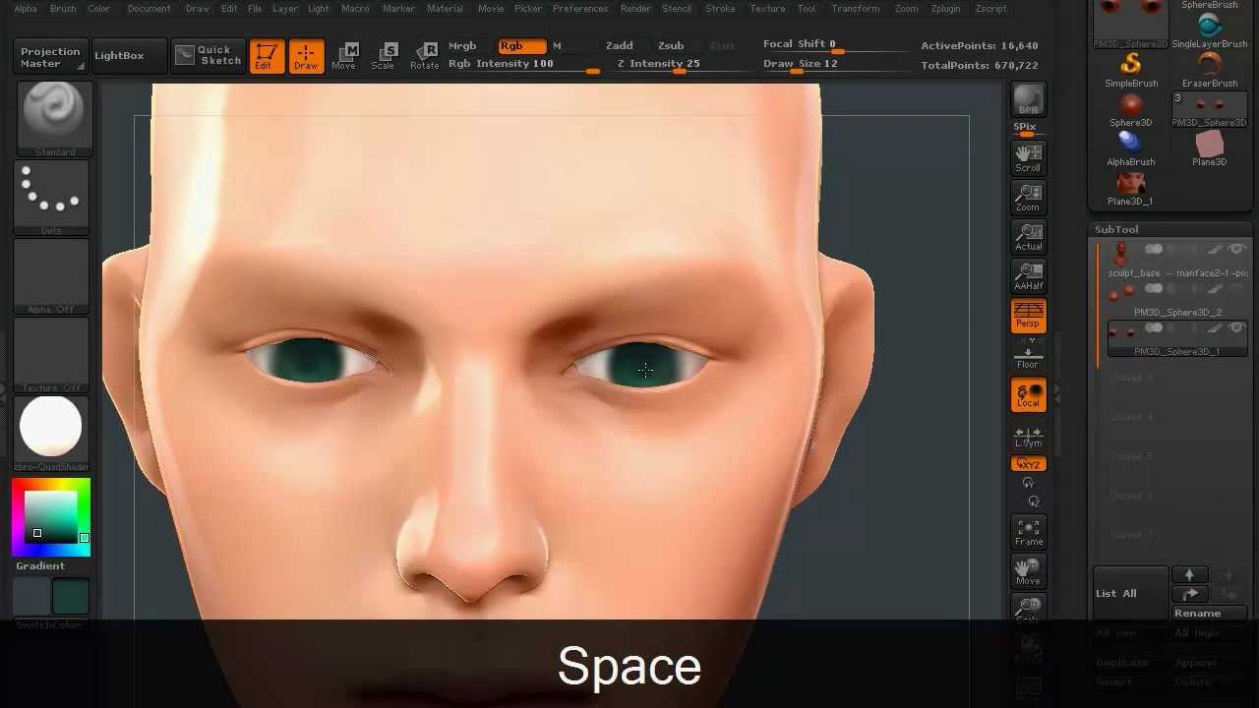1259x708 pixels.
Task: Click the Projection Master button
Action: pyautogui.click(x=50, y=57)
